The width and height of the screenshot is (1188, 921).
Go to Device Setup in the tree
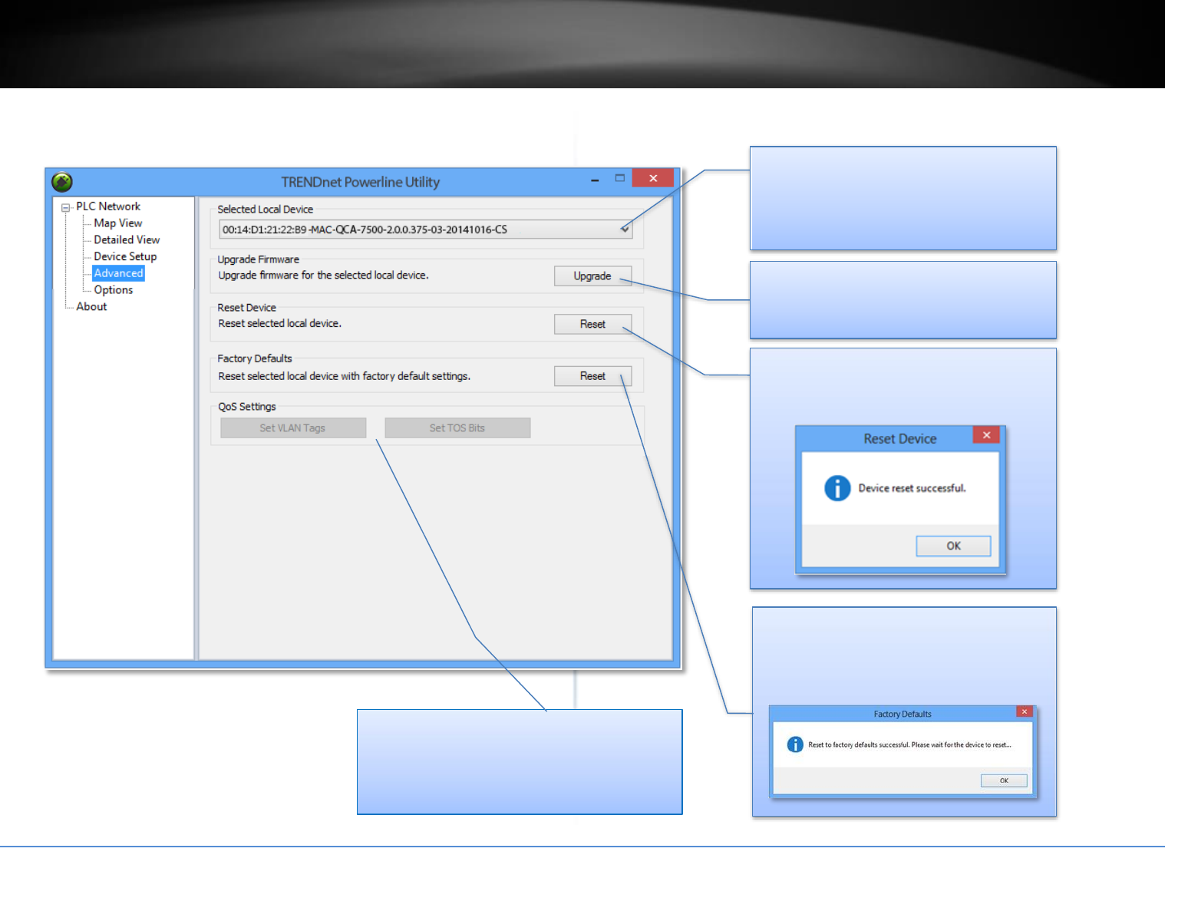tap(125, 256)
